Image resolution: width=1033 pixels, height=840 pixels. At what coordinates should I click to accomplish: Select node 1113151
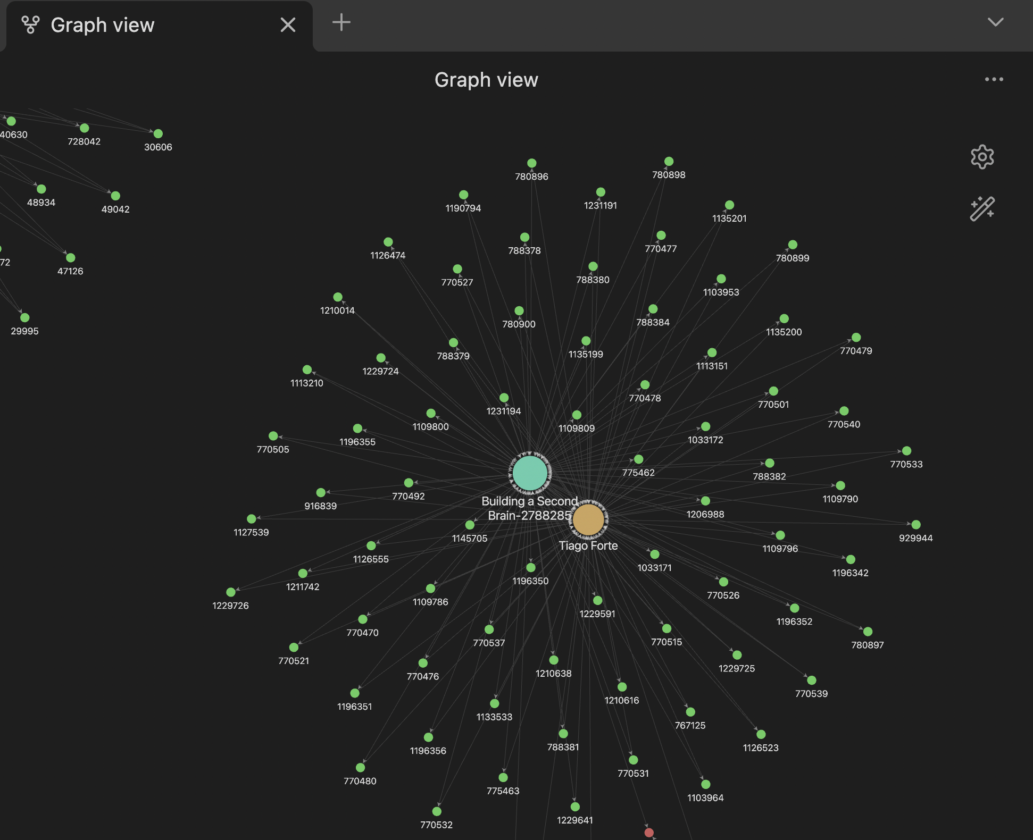coord(712,352)
